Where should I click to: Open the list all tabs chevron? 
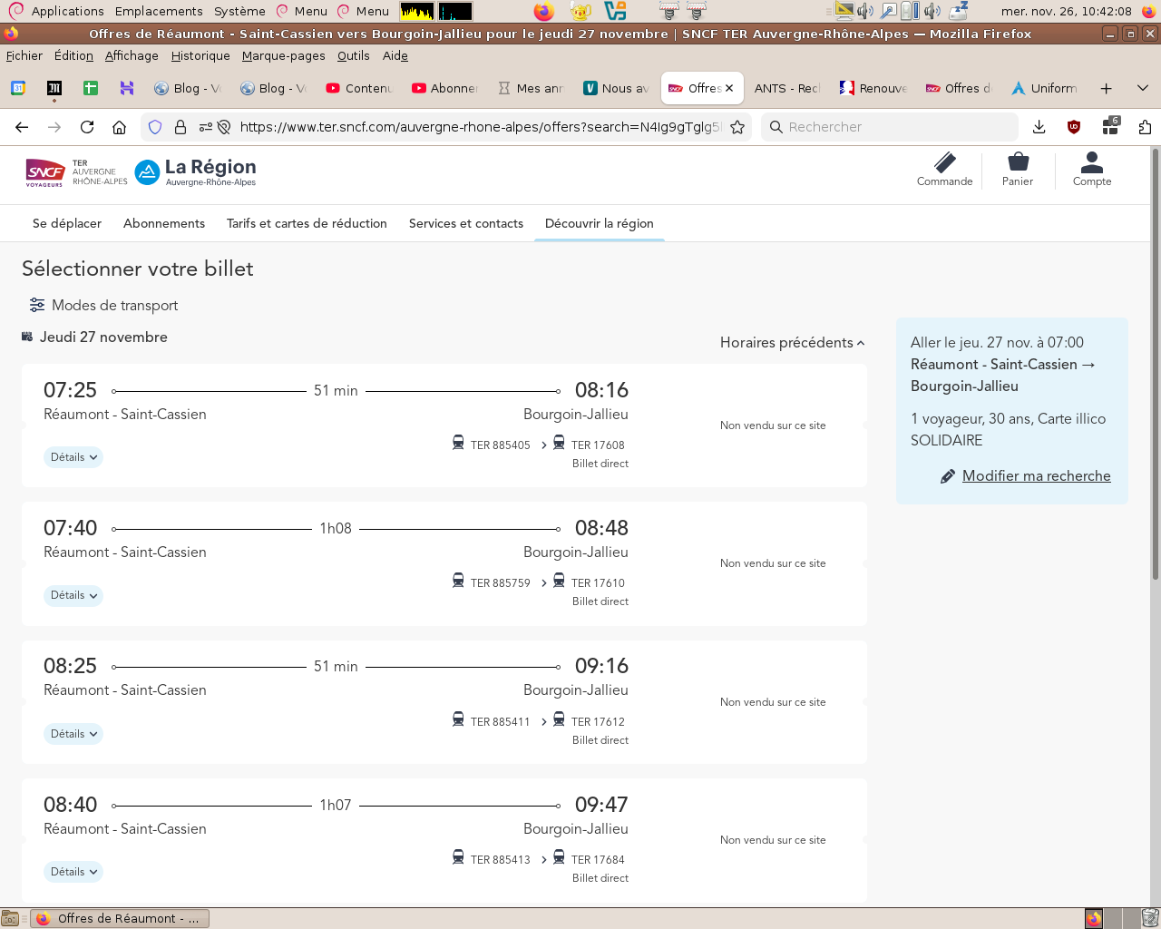pyautogui.click(x=1143, y=88)
